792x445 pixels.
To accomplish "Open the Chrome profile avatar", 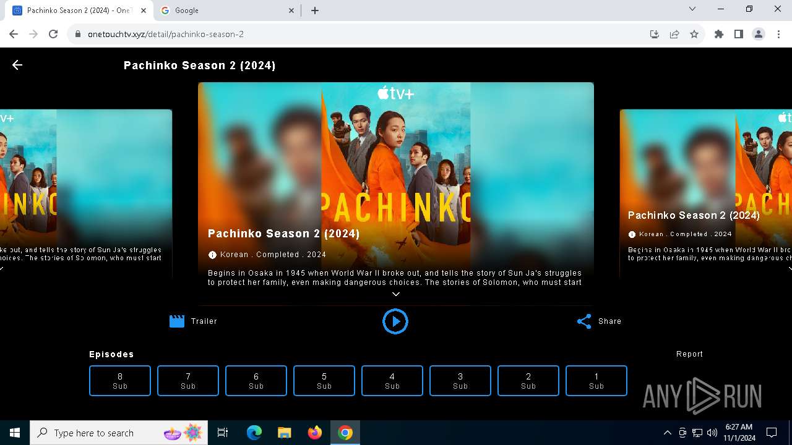I will click(x=759, y=34).
